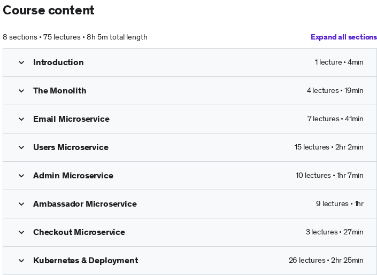Expand Email Microservice section chevron

point(21,119)
